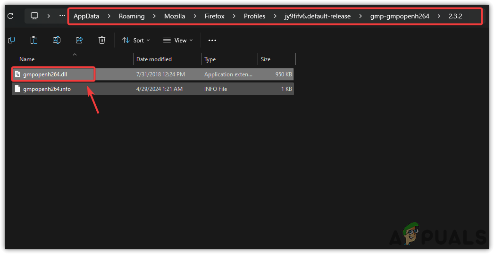Expand chevron after Firefox breadcrumb
Image resolution: width=494 pixels, height=254 pixels.
coord(234,16)
